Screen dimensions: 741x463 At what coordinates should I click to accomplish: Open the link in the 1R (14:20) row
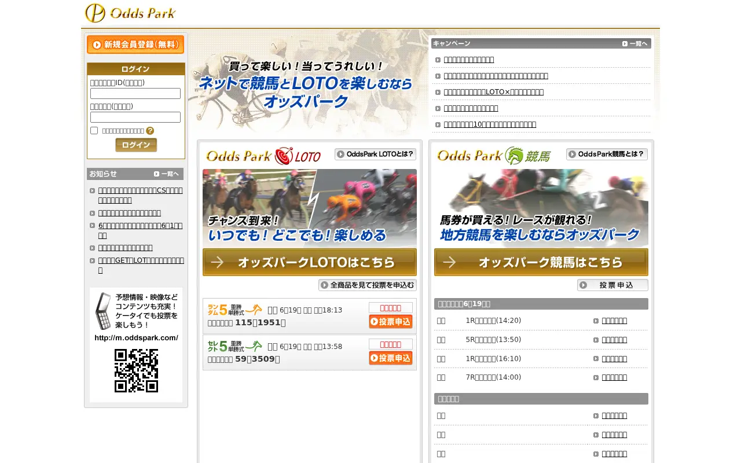(614, 321)
